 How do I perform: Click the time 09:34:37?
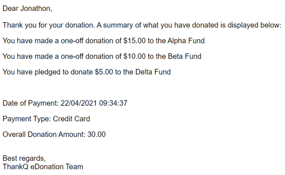(x=113, y=103)
